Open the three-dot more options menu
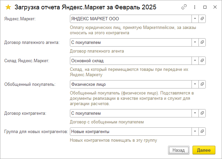Screen dimensions: 222x159 coord(195,7)
